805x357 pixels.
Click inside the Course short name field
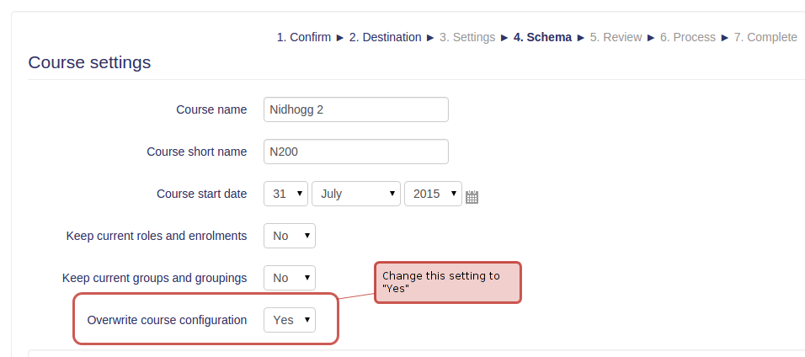tap(356, 152)
